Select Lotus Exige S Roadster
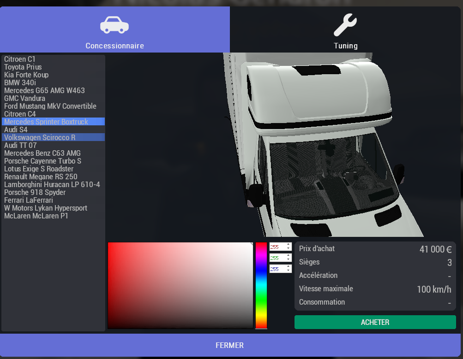This screenshot has width=463, height=359. pos(53,169)
